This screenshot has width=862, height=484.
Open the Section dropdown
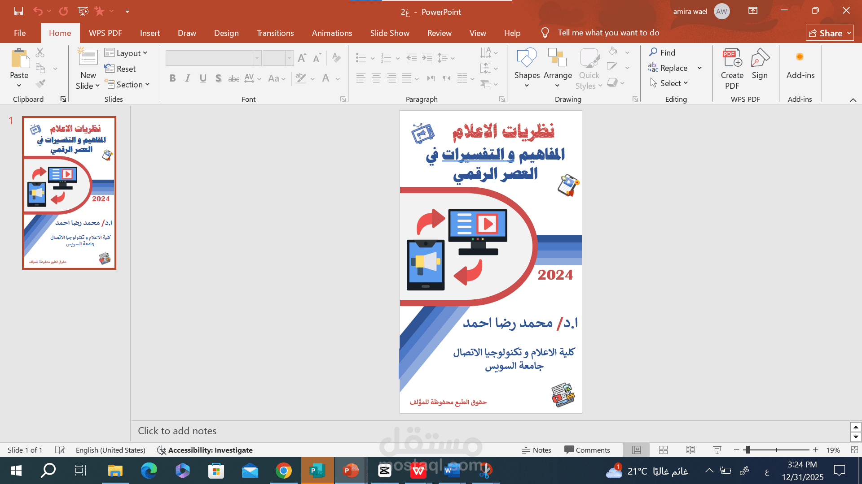point(128,84)
